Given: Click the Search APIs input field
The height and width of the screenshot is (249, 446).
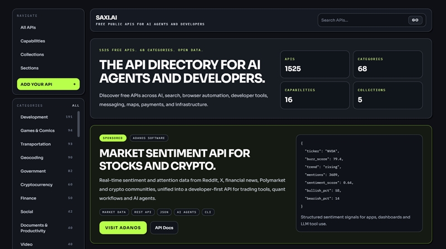Looking at the screenshot, I should [x=362, y=20].
